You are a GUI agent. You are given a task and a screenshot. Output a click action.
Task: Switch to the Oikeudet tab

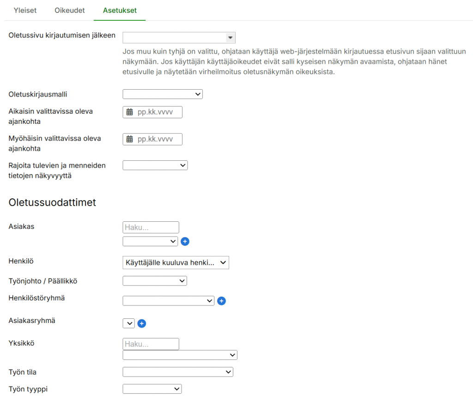coord(70,10)
